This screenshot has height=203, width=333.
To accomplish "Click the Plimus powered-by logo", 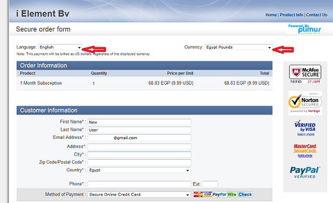I will coord(304,29).
